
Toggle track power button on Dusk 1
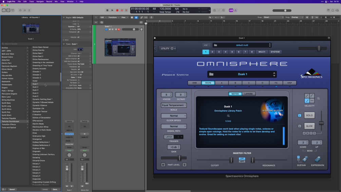pos(106,29)
